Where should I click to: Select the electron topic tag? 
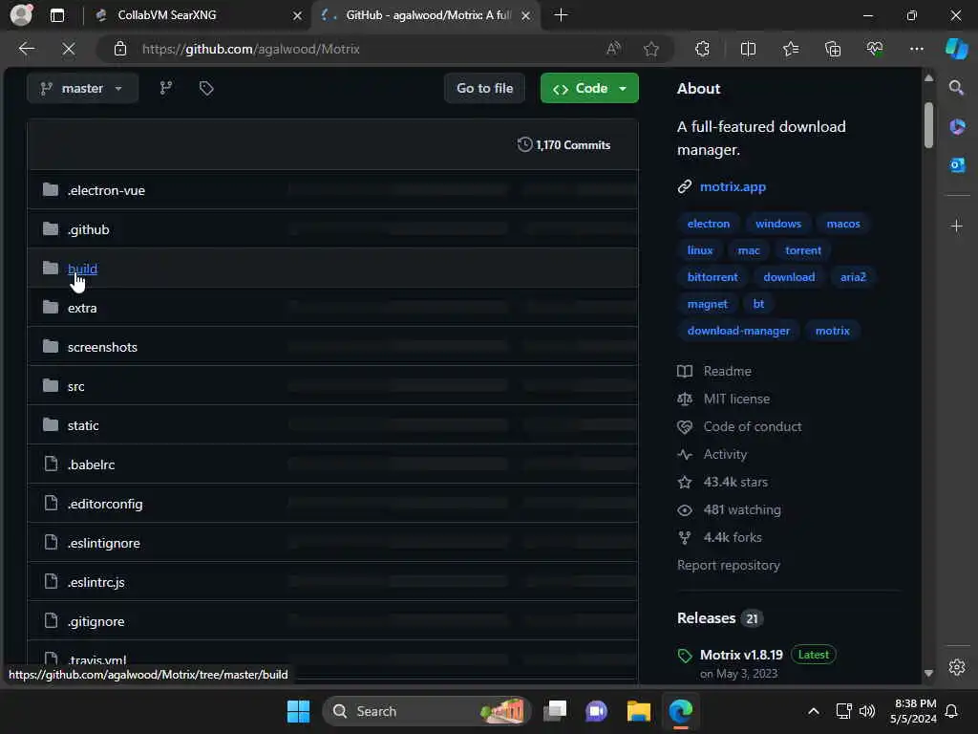[709, 224]
